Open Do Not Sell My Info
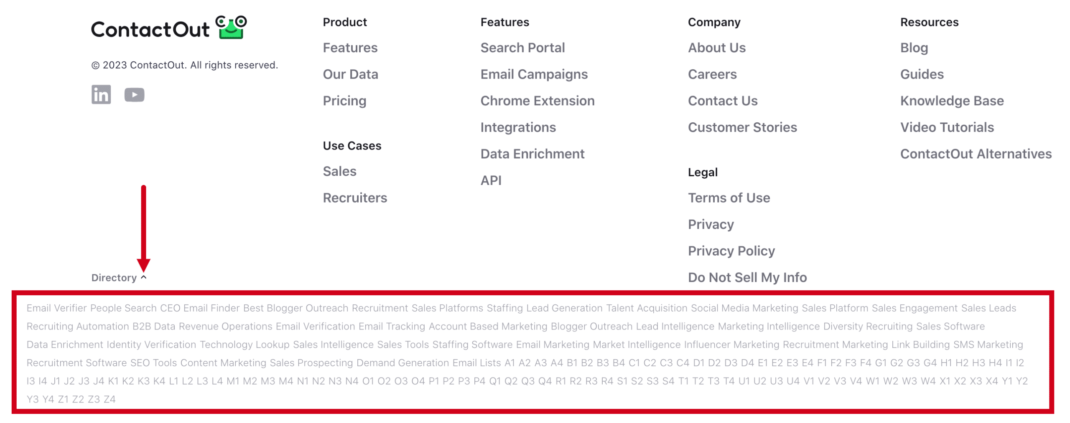1070x423 pixels. pyautogui.click(x=747, y=278)
